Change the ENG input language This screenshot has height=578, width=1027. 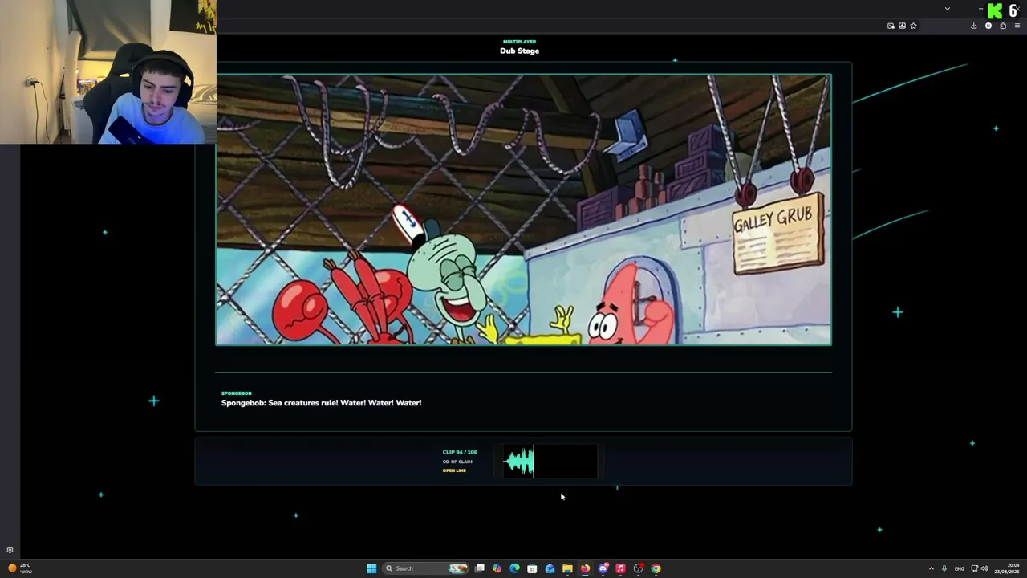960,568
